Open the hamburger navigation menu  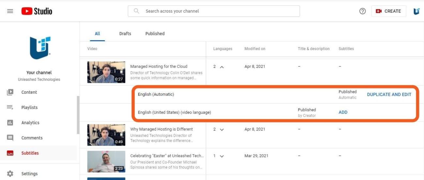(x=10, y=11)
